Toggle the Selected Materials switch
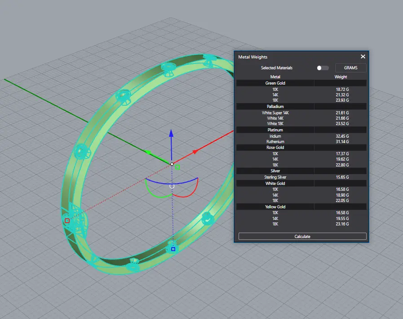403x319 pixels. [322, 68]
